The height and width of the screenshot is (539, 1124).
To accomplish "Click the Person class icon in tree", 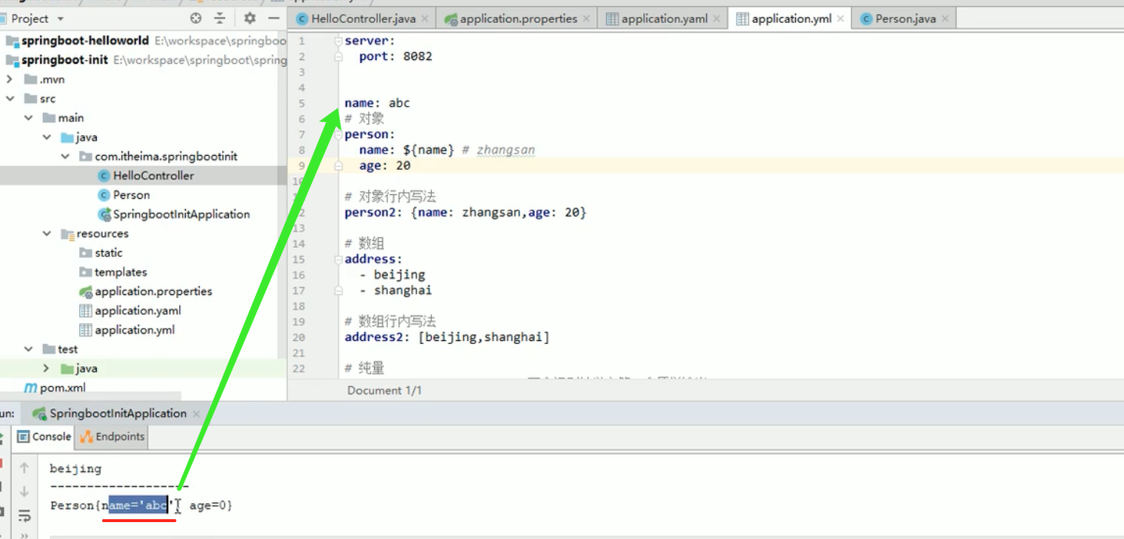I will [x=104, y=195].
